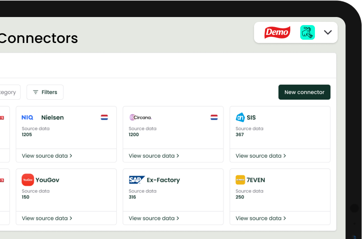Click the Connectors page heading

(39, 38)
